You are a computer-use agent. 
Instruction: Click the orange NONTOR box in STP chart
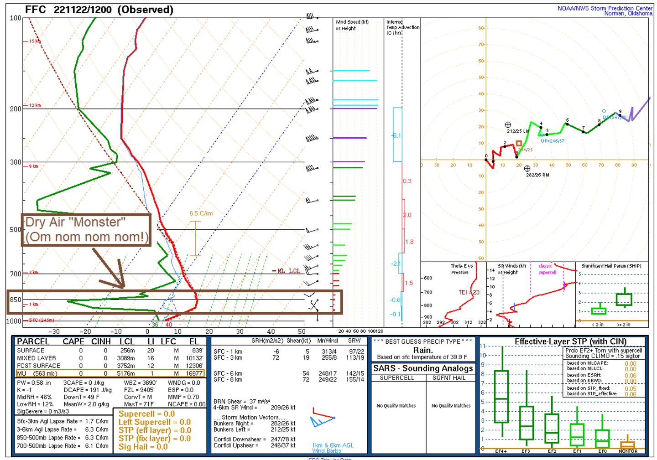(x=628, y=444)
